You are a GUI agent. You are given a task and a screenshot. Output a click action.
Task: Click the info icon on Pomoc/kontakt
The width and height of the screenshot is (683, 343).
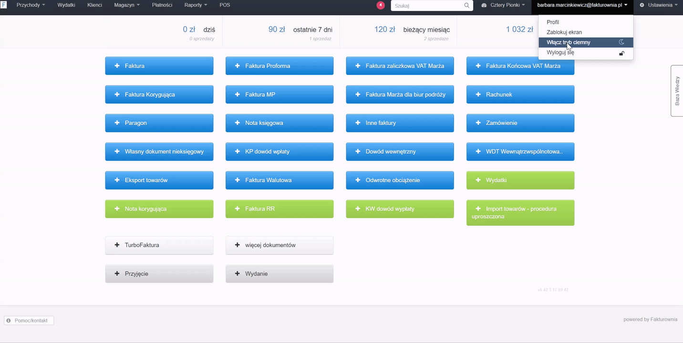tap(9, 321)
